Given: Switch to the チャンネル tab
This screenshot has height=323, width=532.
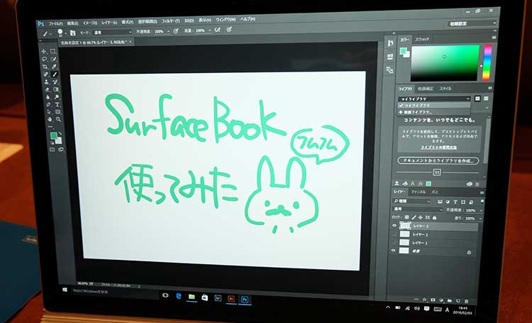Looking at the screenshot, I should coord(419,192).
